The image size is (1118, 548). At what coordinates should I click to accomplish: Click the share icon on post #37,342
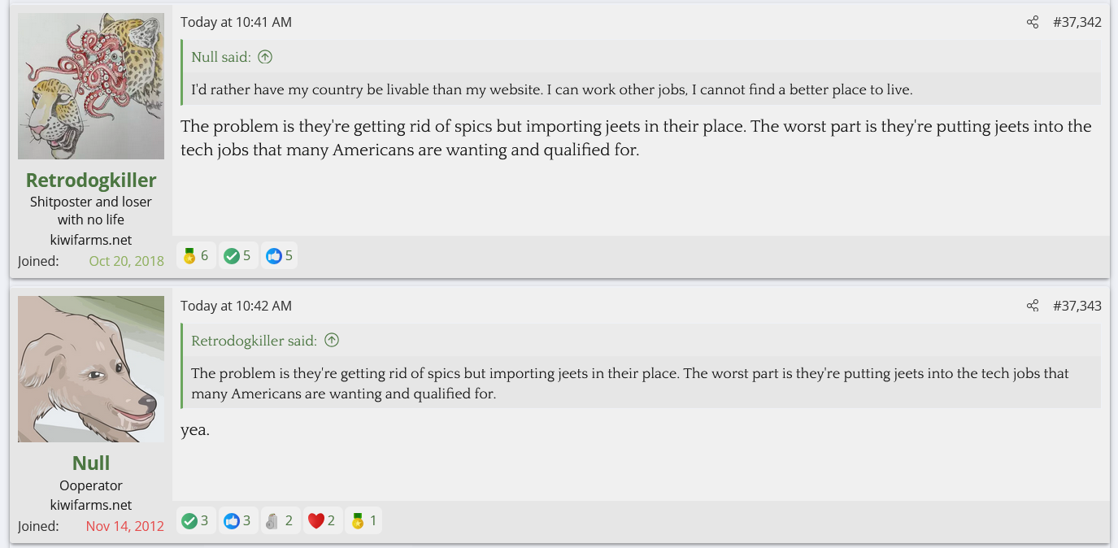[1033, 22]
